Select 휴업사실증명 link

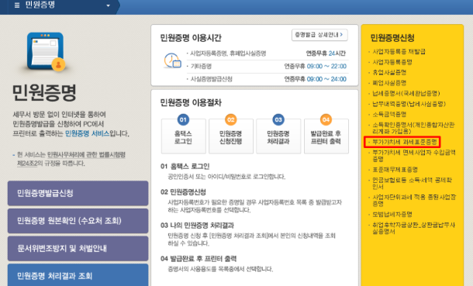pyautogui.click(x=389, y=72)
